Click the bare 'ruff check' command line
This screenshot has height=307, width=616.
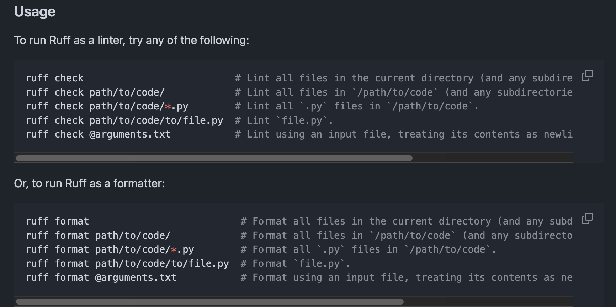click(54, 78)
